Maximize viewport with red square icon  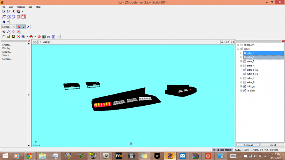point(233,42)
